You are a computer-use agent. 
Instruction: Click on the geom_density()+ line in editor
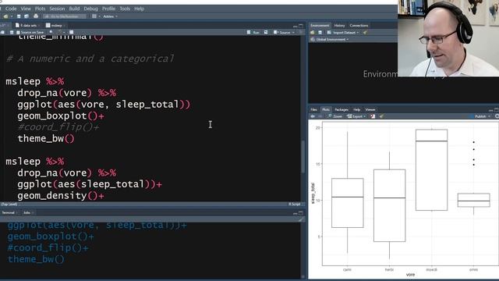tap(61, 195)
